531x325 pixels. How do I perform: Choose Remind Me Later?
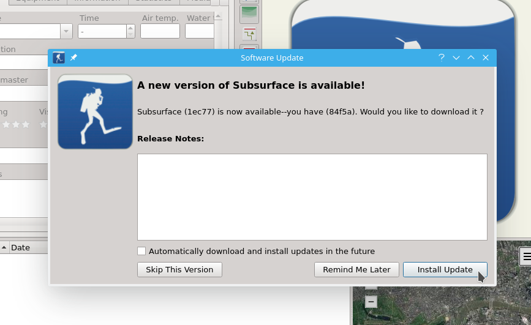click(356, 269)
